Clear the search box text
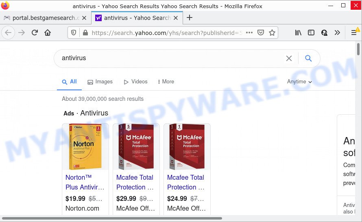 coord(289,58)
